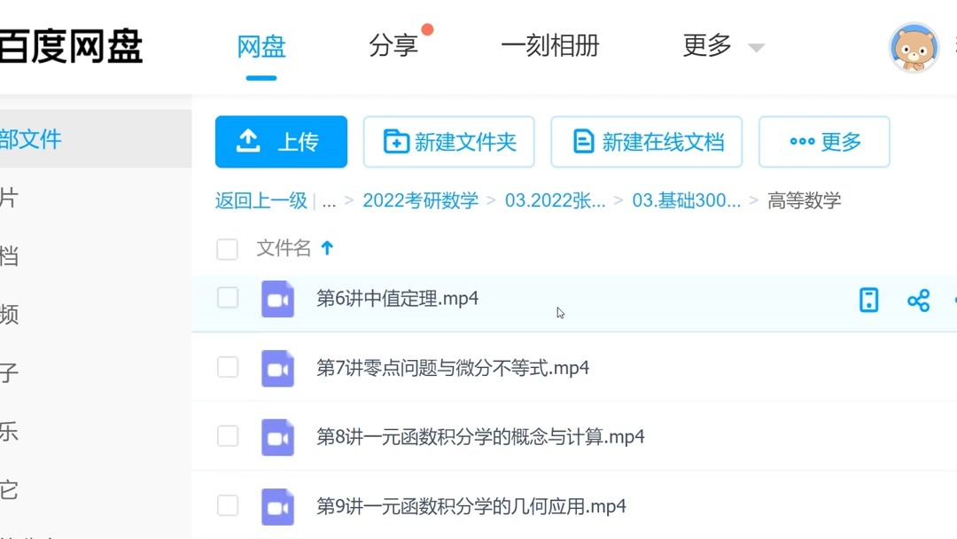Image resolution: width=957 pixels, height=539 pixels.
Task: Tick the checkbox for 第9讲一元函数积分学的几何应用.mp4
Action: click(227, 505)
